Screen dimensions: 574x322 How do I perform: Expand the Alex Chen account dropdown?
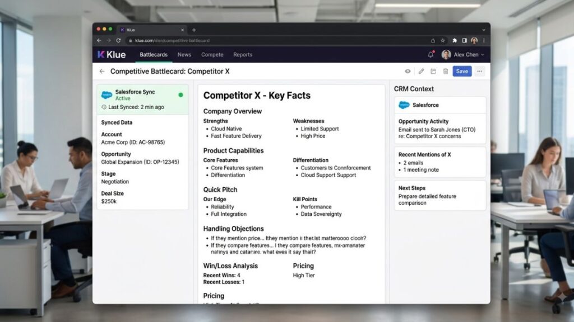[x=483, y=55]
